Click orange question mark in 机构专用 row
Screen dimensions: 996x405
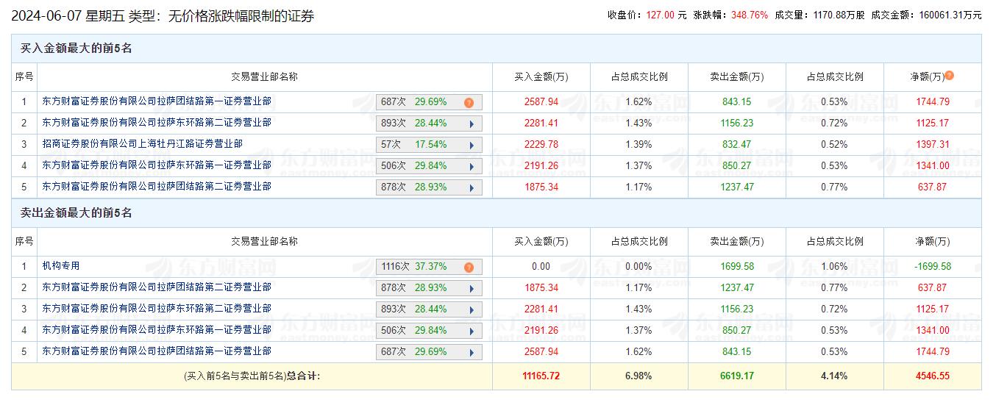pyautogui.click(x=469, y=268)
